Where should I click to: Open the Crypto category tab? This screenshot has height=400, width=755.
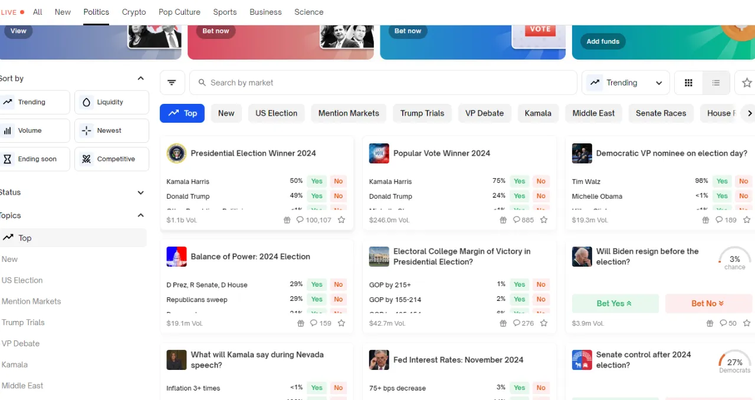coord(134,12)
